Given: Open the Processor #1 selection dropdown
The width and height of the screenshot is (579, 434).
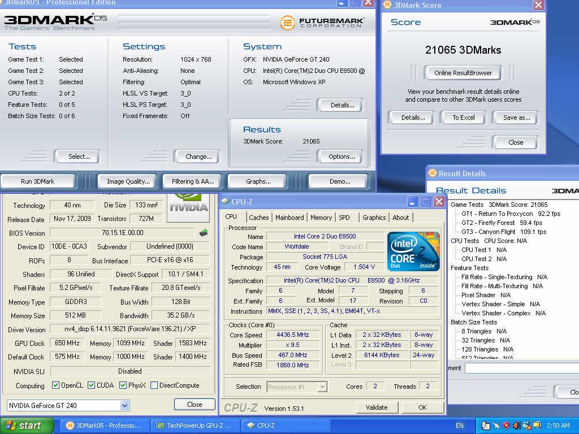Looking at the screenshot, I should click(x=322, y=387).
